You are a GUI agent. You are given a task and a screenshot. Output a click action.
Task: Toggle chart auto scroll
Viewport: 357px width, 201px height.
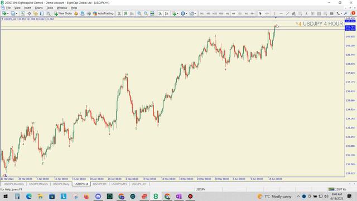point(160,13)
